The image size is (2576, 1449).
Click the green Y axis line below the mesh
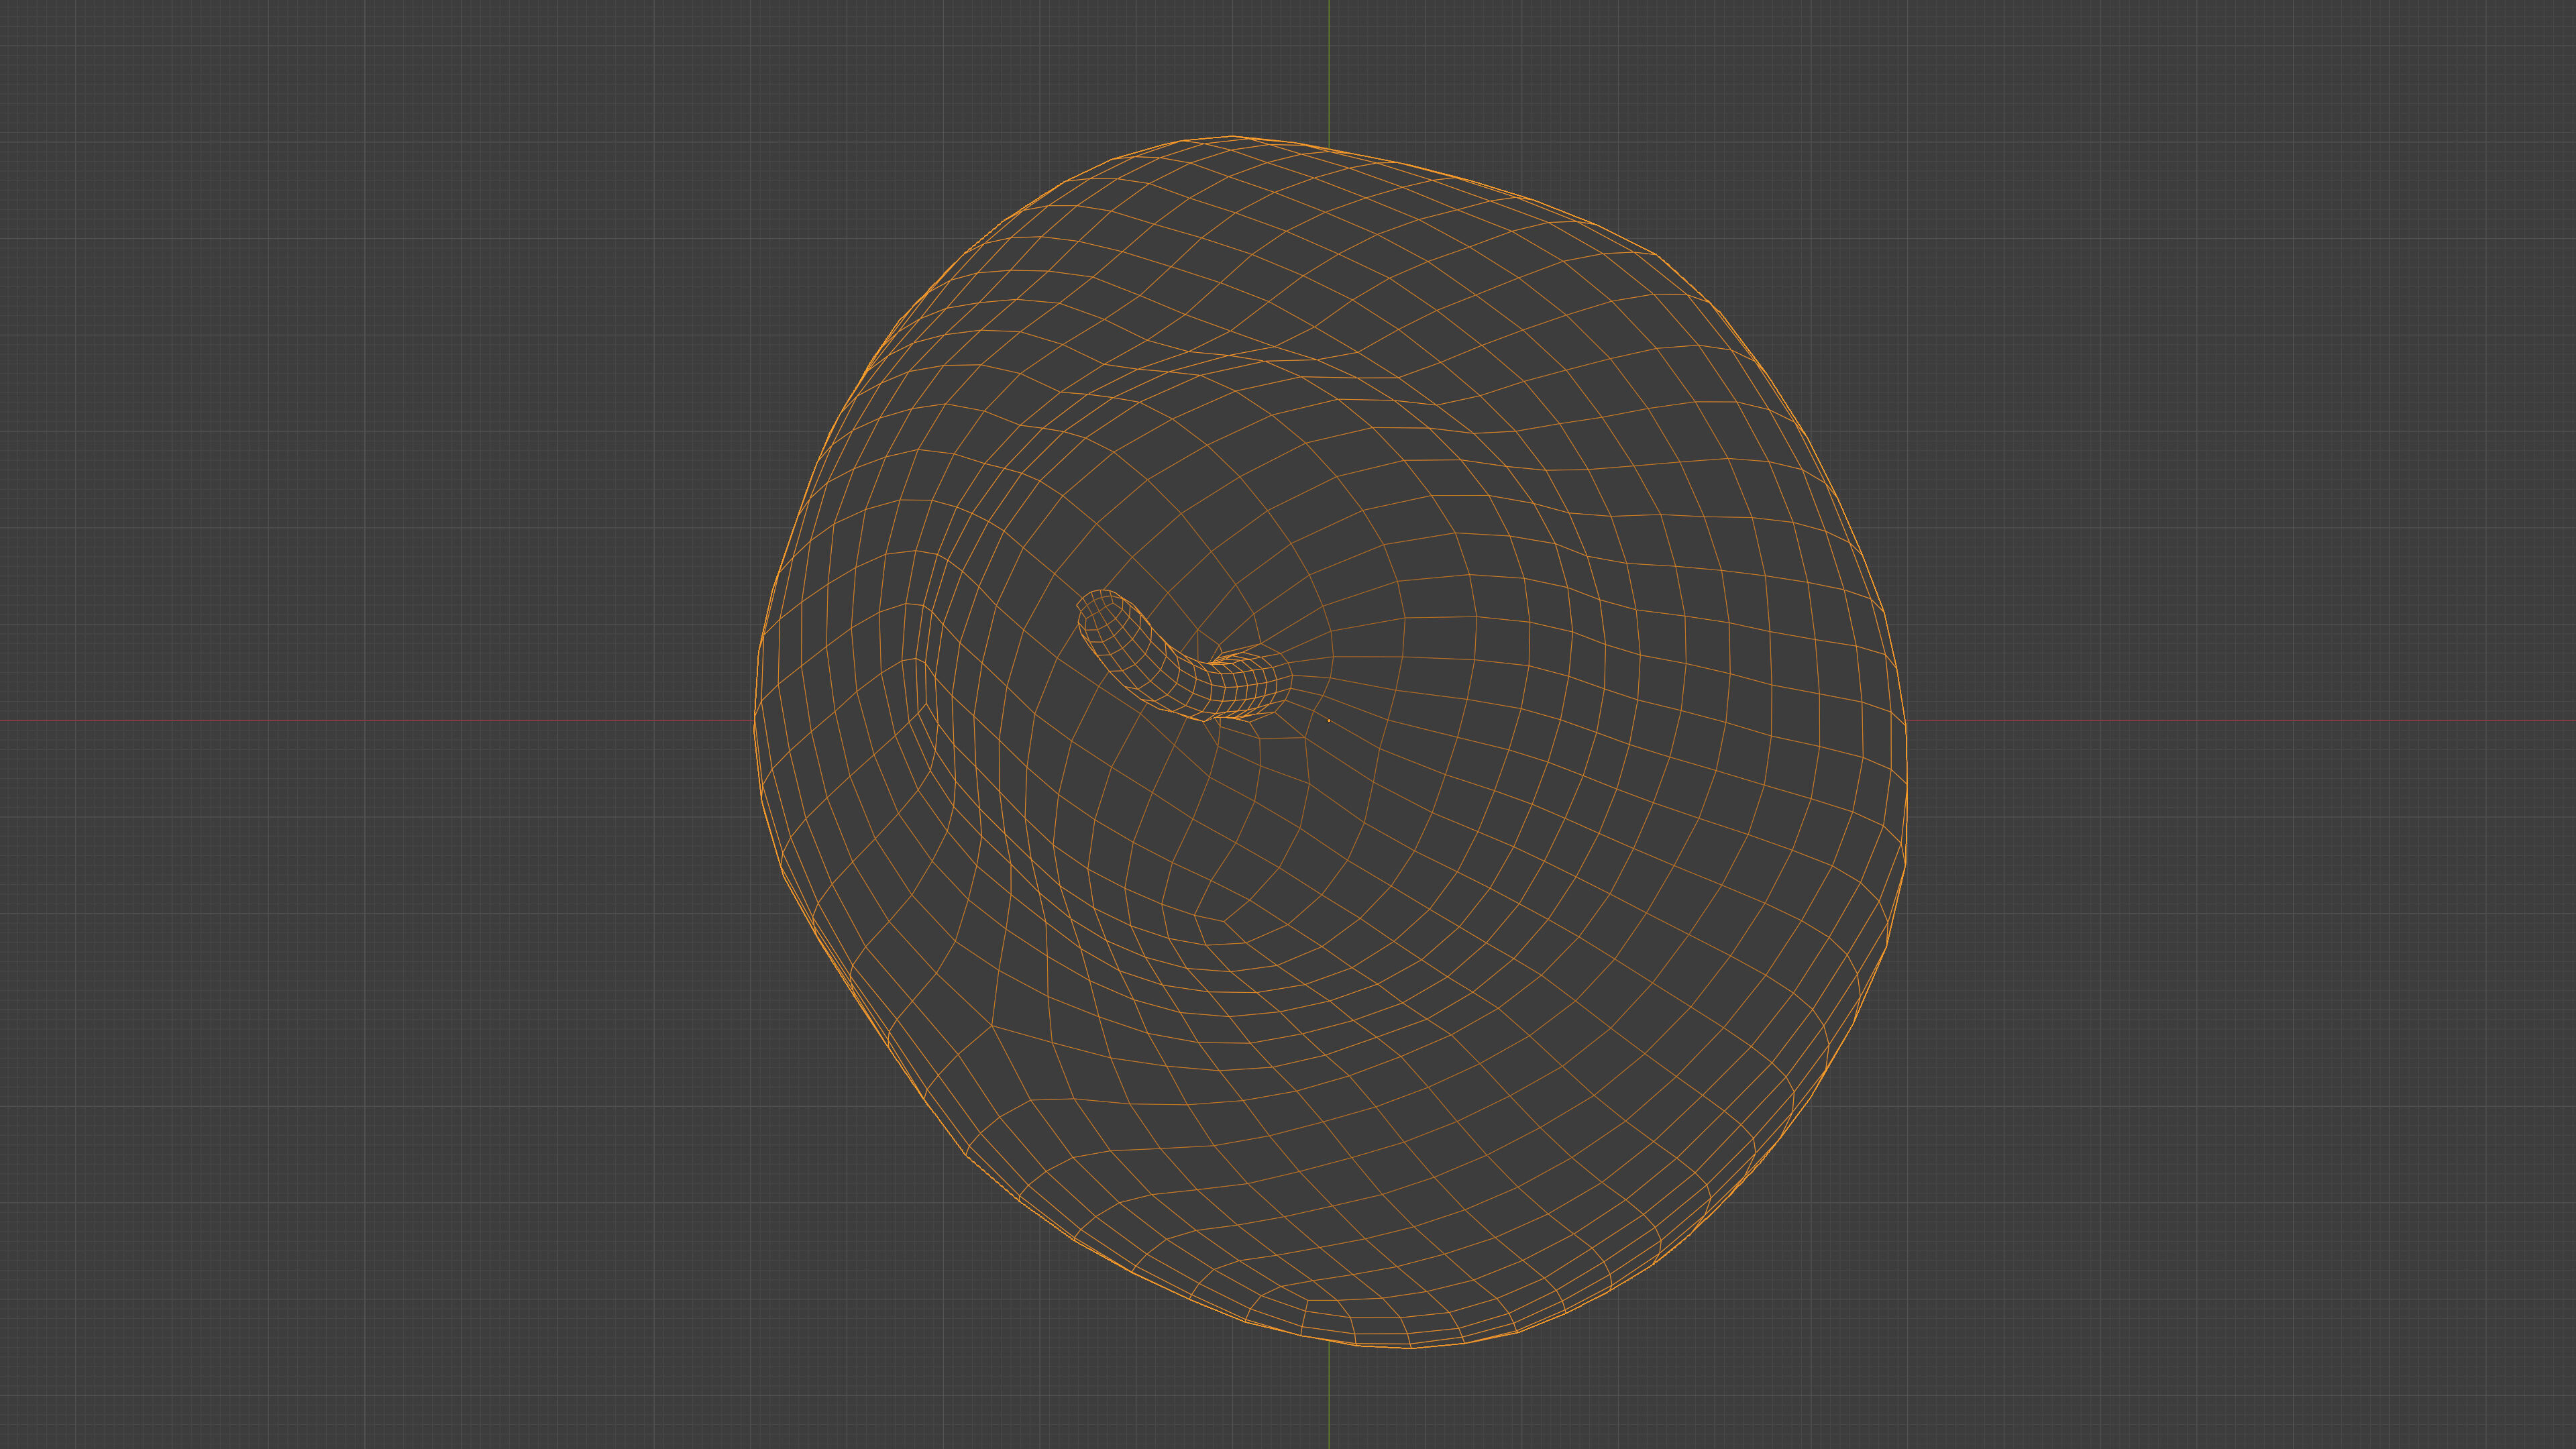coord(1328,1400)
